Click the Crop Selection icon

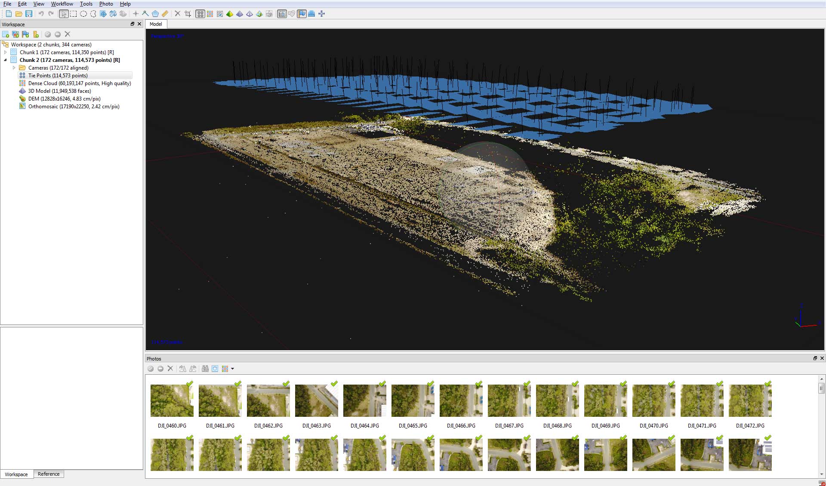coord(188,14)
